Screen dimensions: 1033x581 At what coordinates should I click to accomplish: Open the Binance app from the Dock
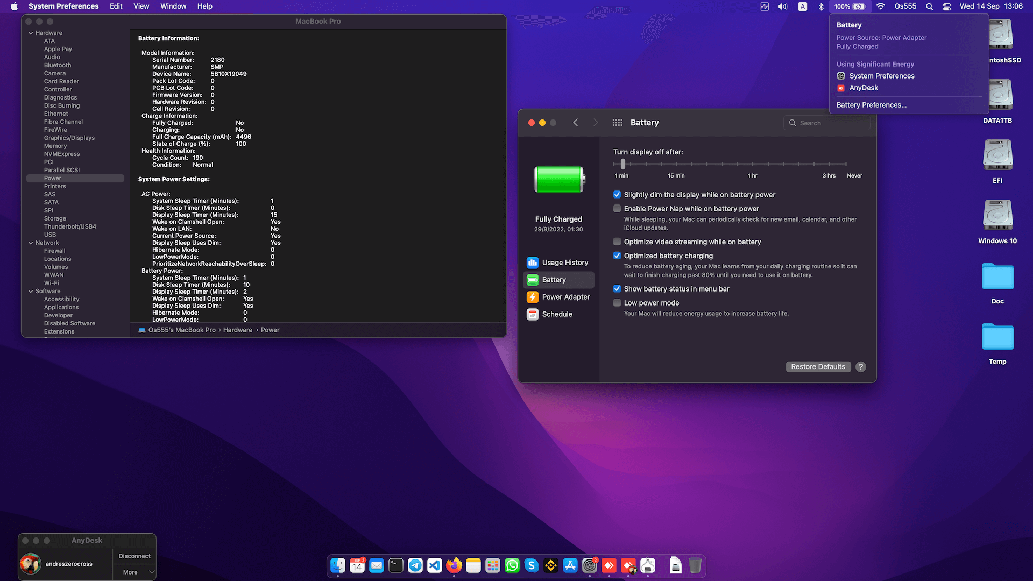[550, 566]
